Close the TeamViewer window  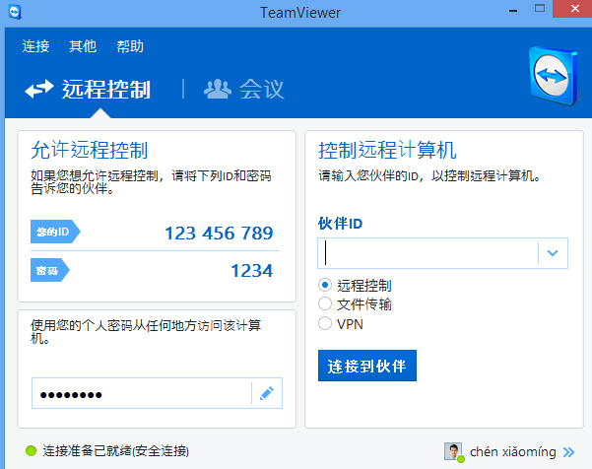(574, 8)
